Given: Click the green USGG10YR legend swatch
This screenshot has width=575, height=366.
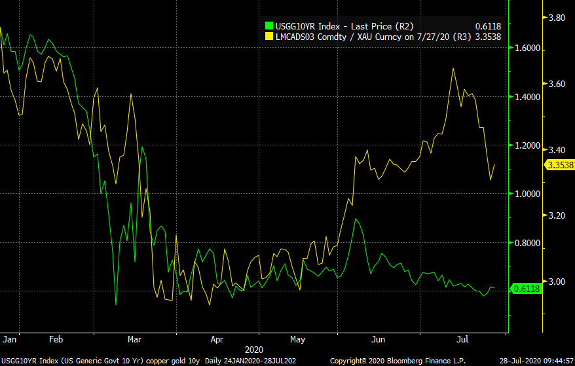Looking at the screenshot, I should pos(269,26).
